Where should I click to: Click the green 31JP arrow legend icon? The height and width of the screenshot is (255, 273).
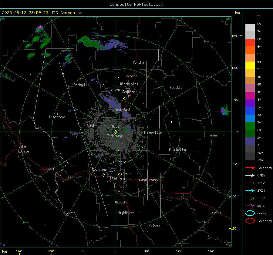click(x=250, y=198)
